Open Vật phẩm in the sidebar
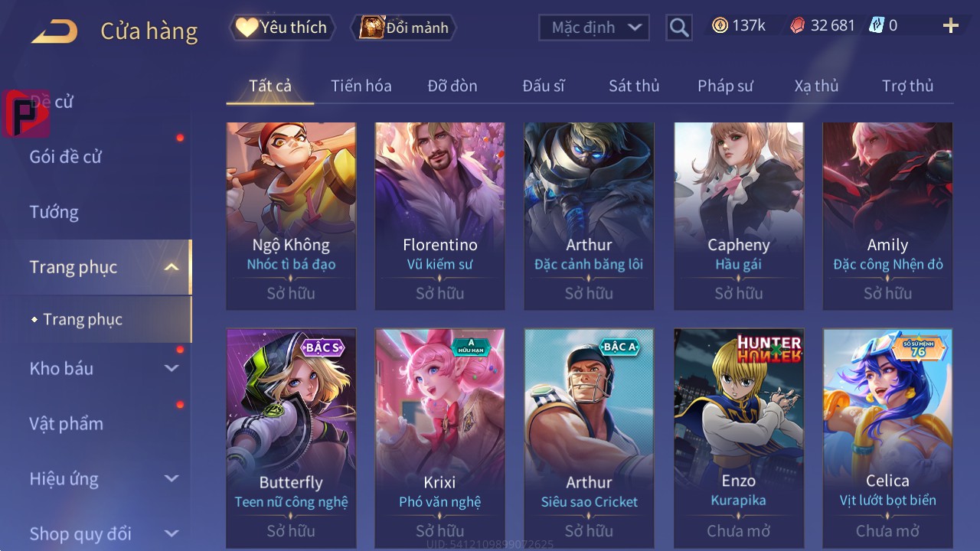980x551 pixels. pyautogui.click(x=66, y=423)
